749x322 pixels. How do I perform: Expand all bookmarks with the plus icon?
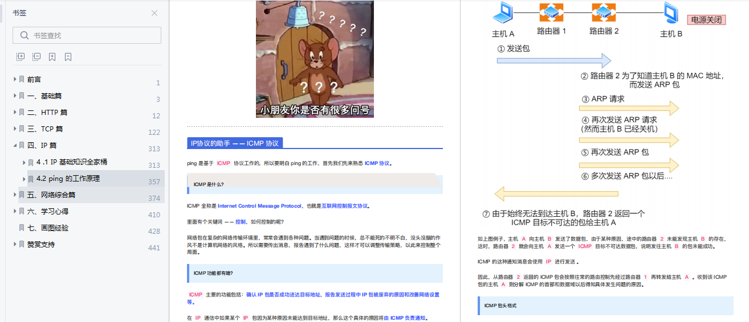pyautogui.click(x=21, y=57)
